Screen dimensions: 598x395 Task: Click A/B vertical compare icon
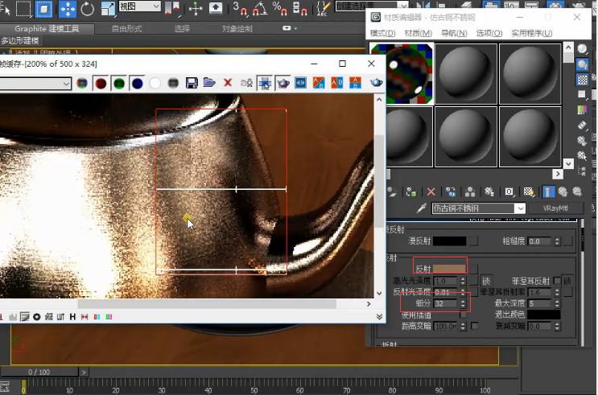336,83
